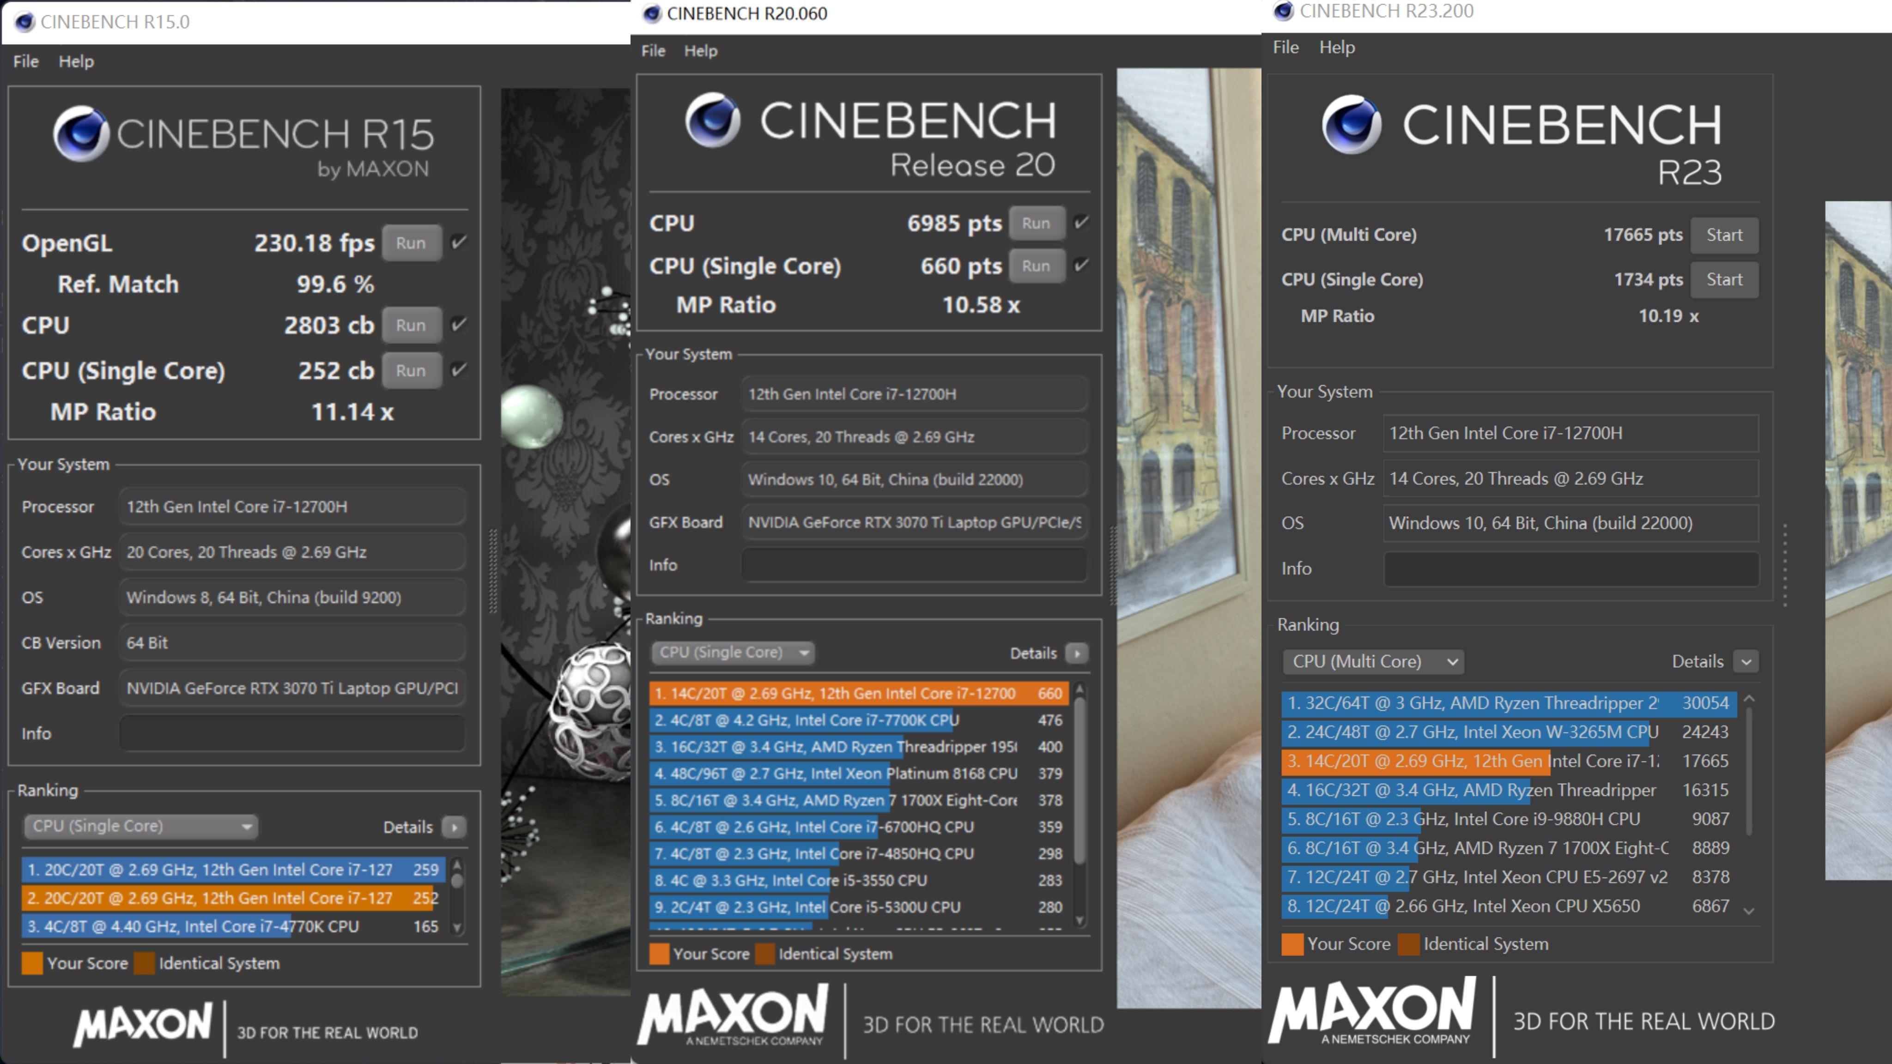Click the Cinebench R20 title bar app icon

pos(651,14)
